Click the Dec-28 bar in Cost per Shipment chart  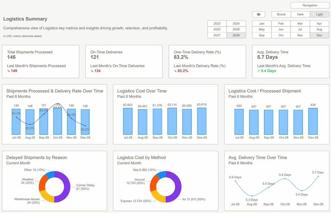click(x=313, y=121)
